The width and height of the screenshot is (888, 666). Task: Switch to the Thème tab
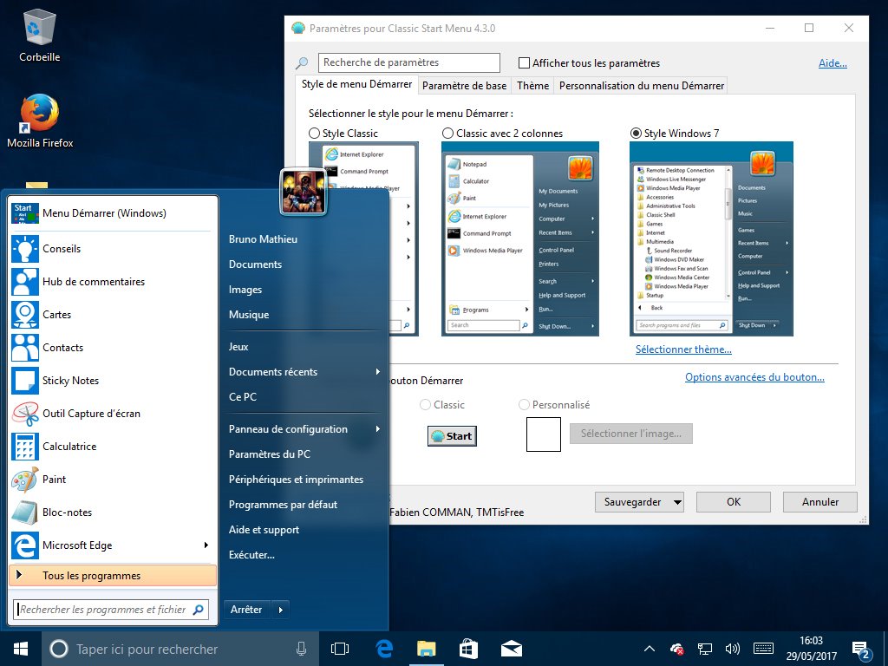(532, 85)
